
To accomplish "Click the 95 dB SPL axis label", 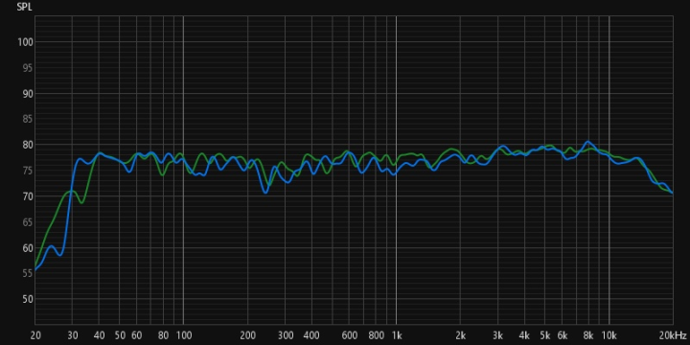I will 27,68.
